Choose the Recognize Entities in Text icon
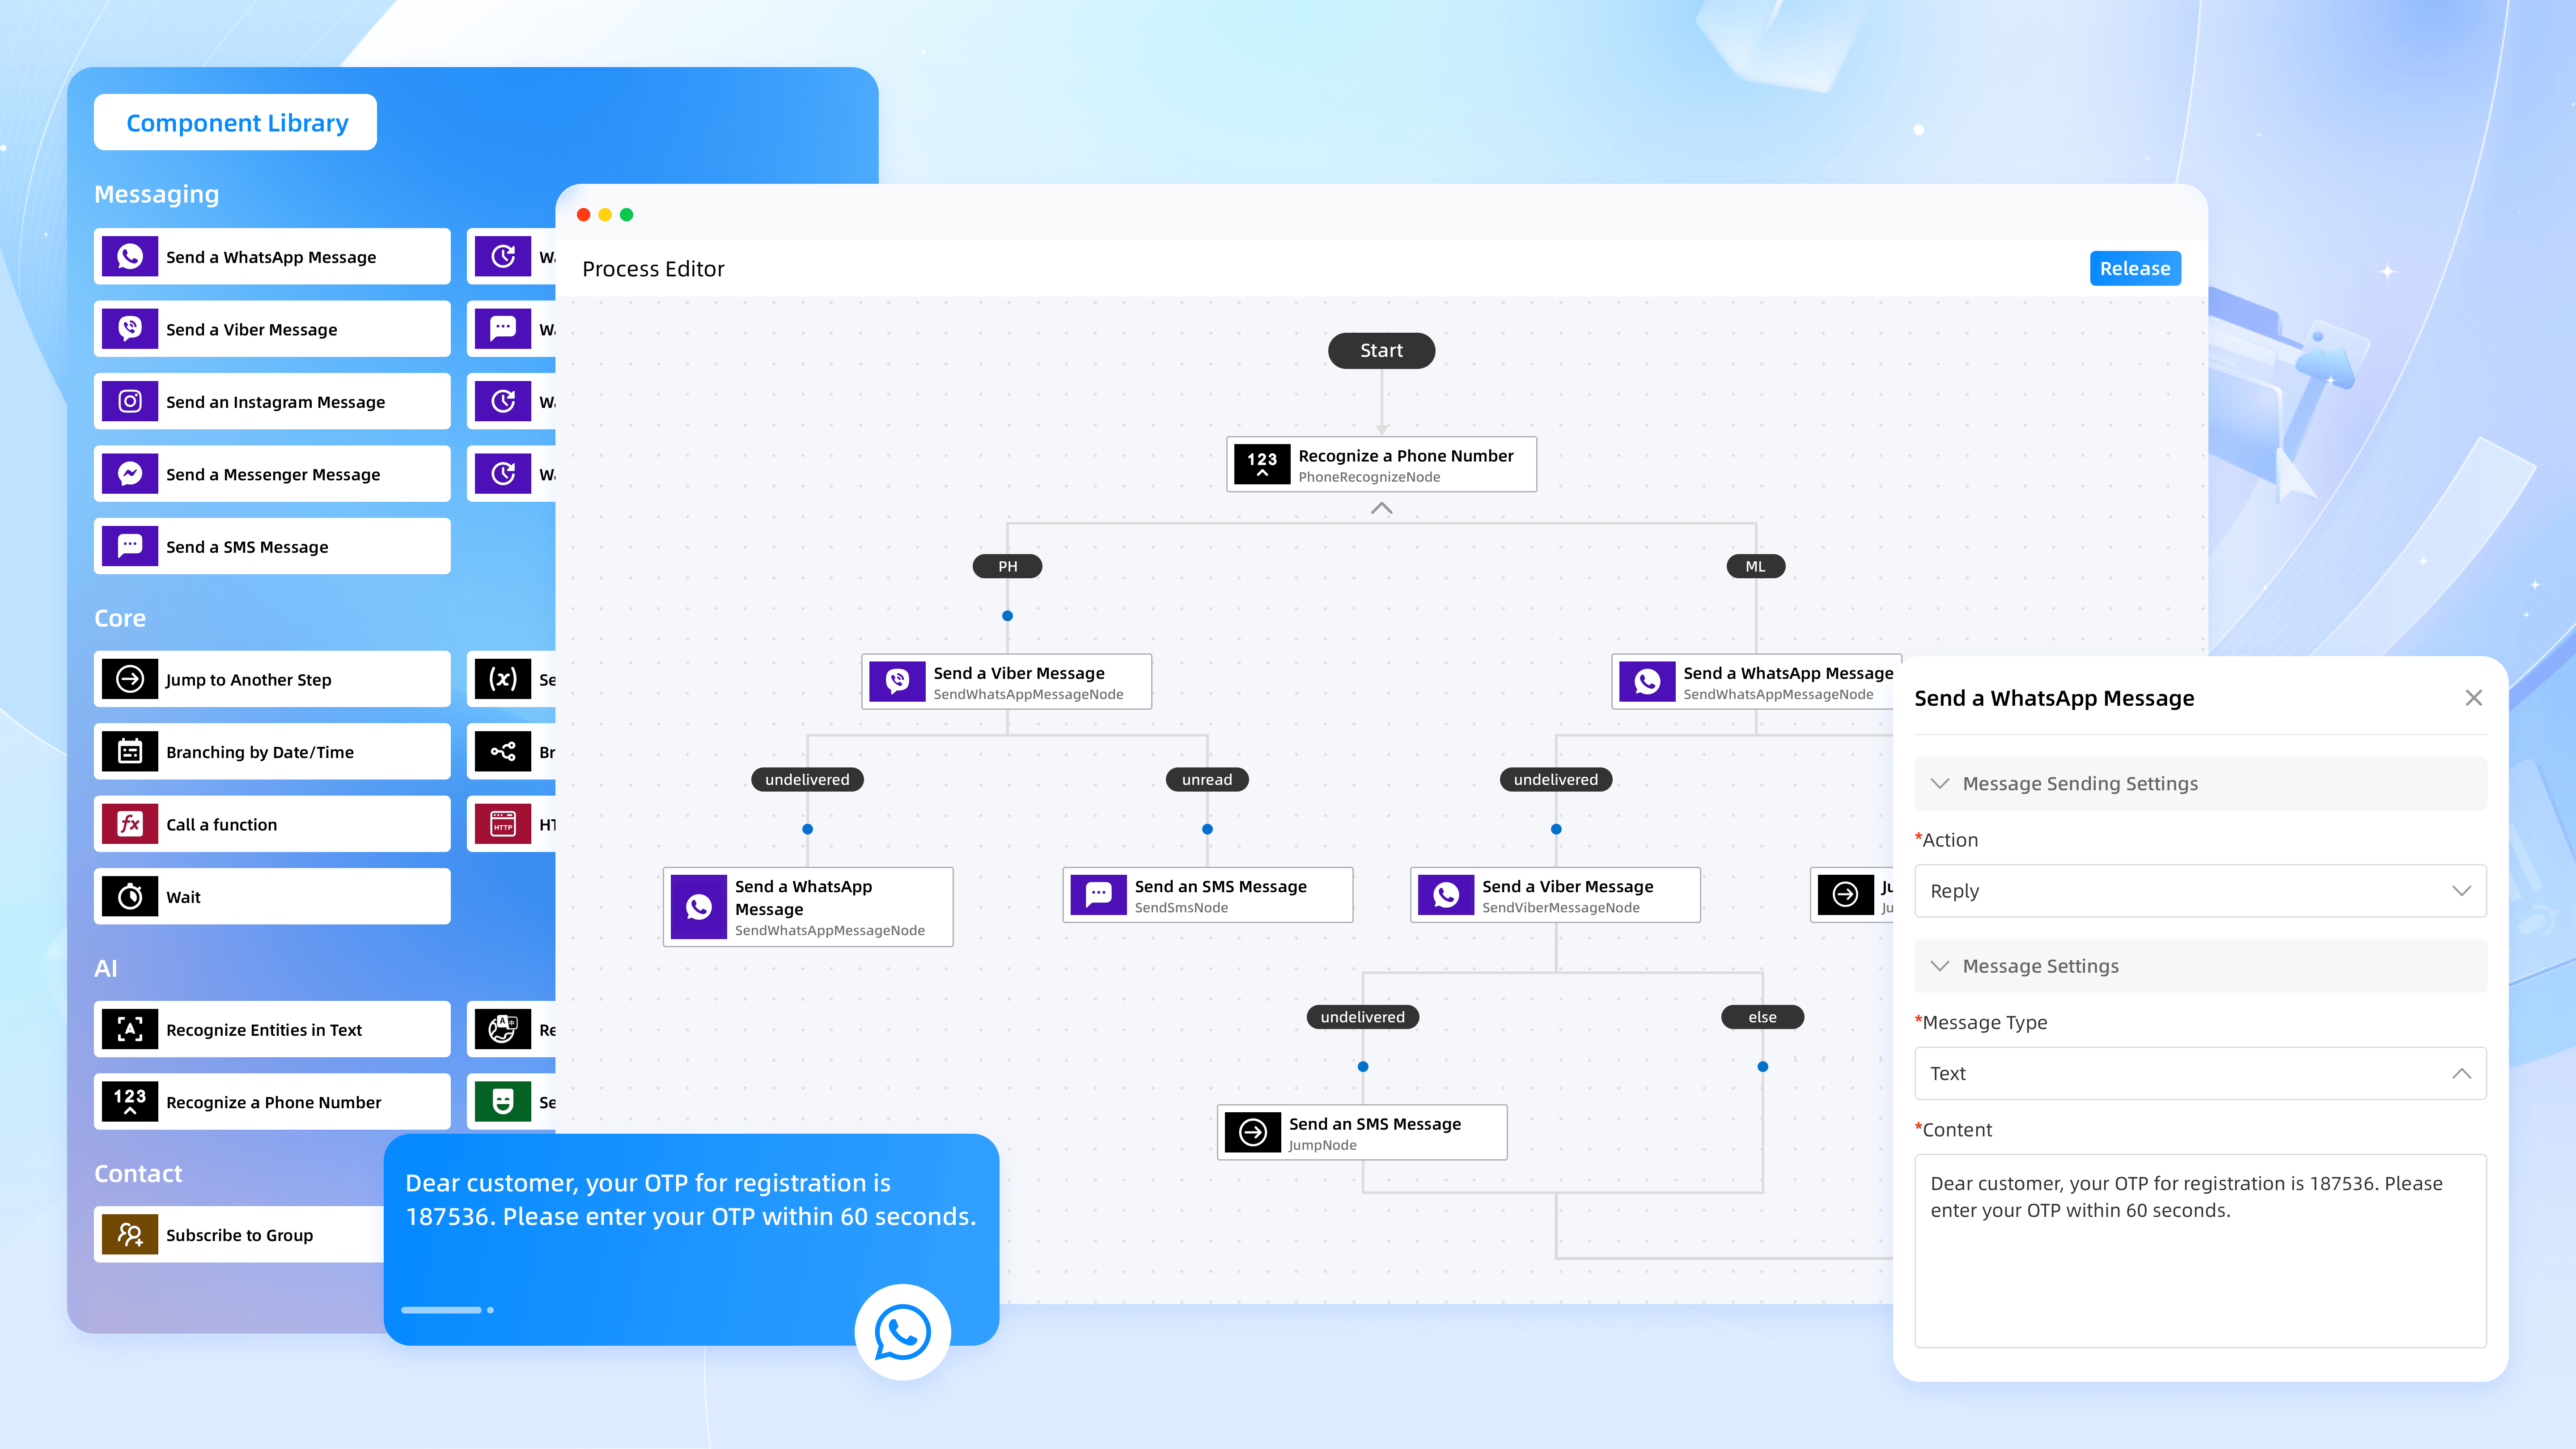Screen dimensions: 2576x1449 (130, 1029)
